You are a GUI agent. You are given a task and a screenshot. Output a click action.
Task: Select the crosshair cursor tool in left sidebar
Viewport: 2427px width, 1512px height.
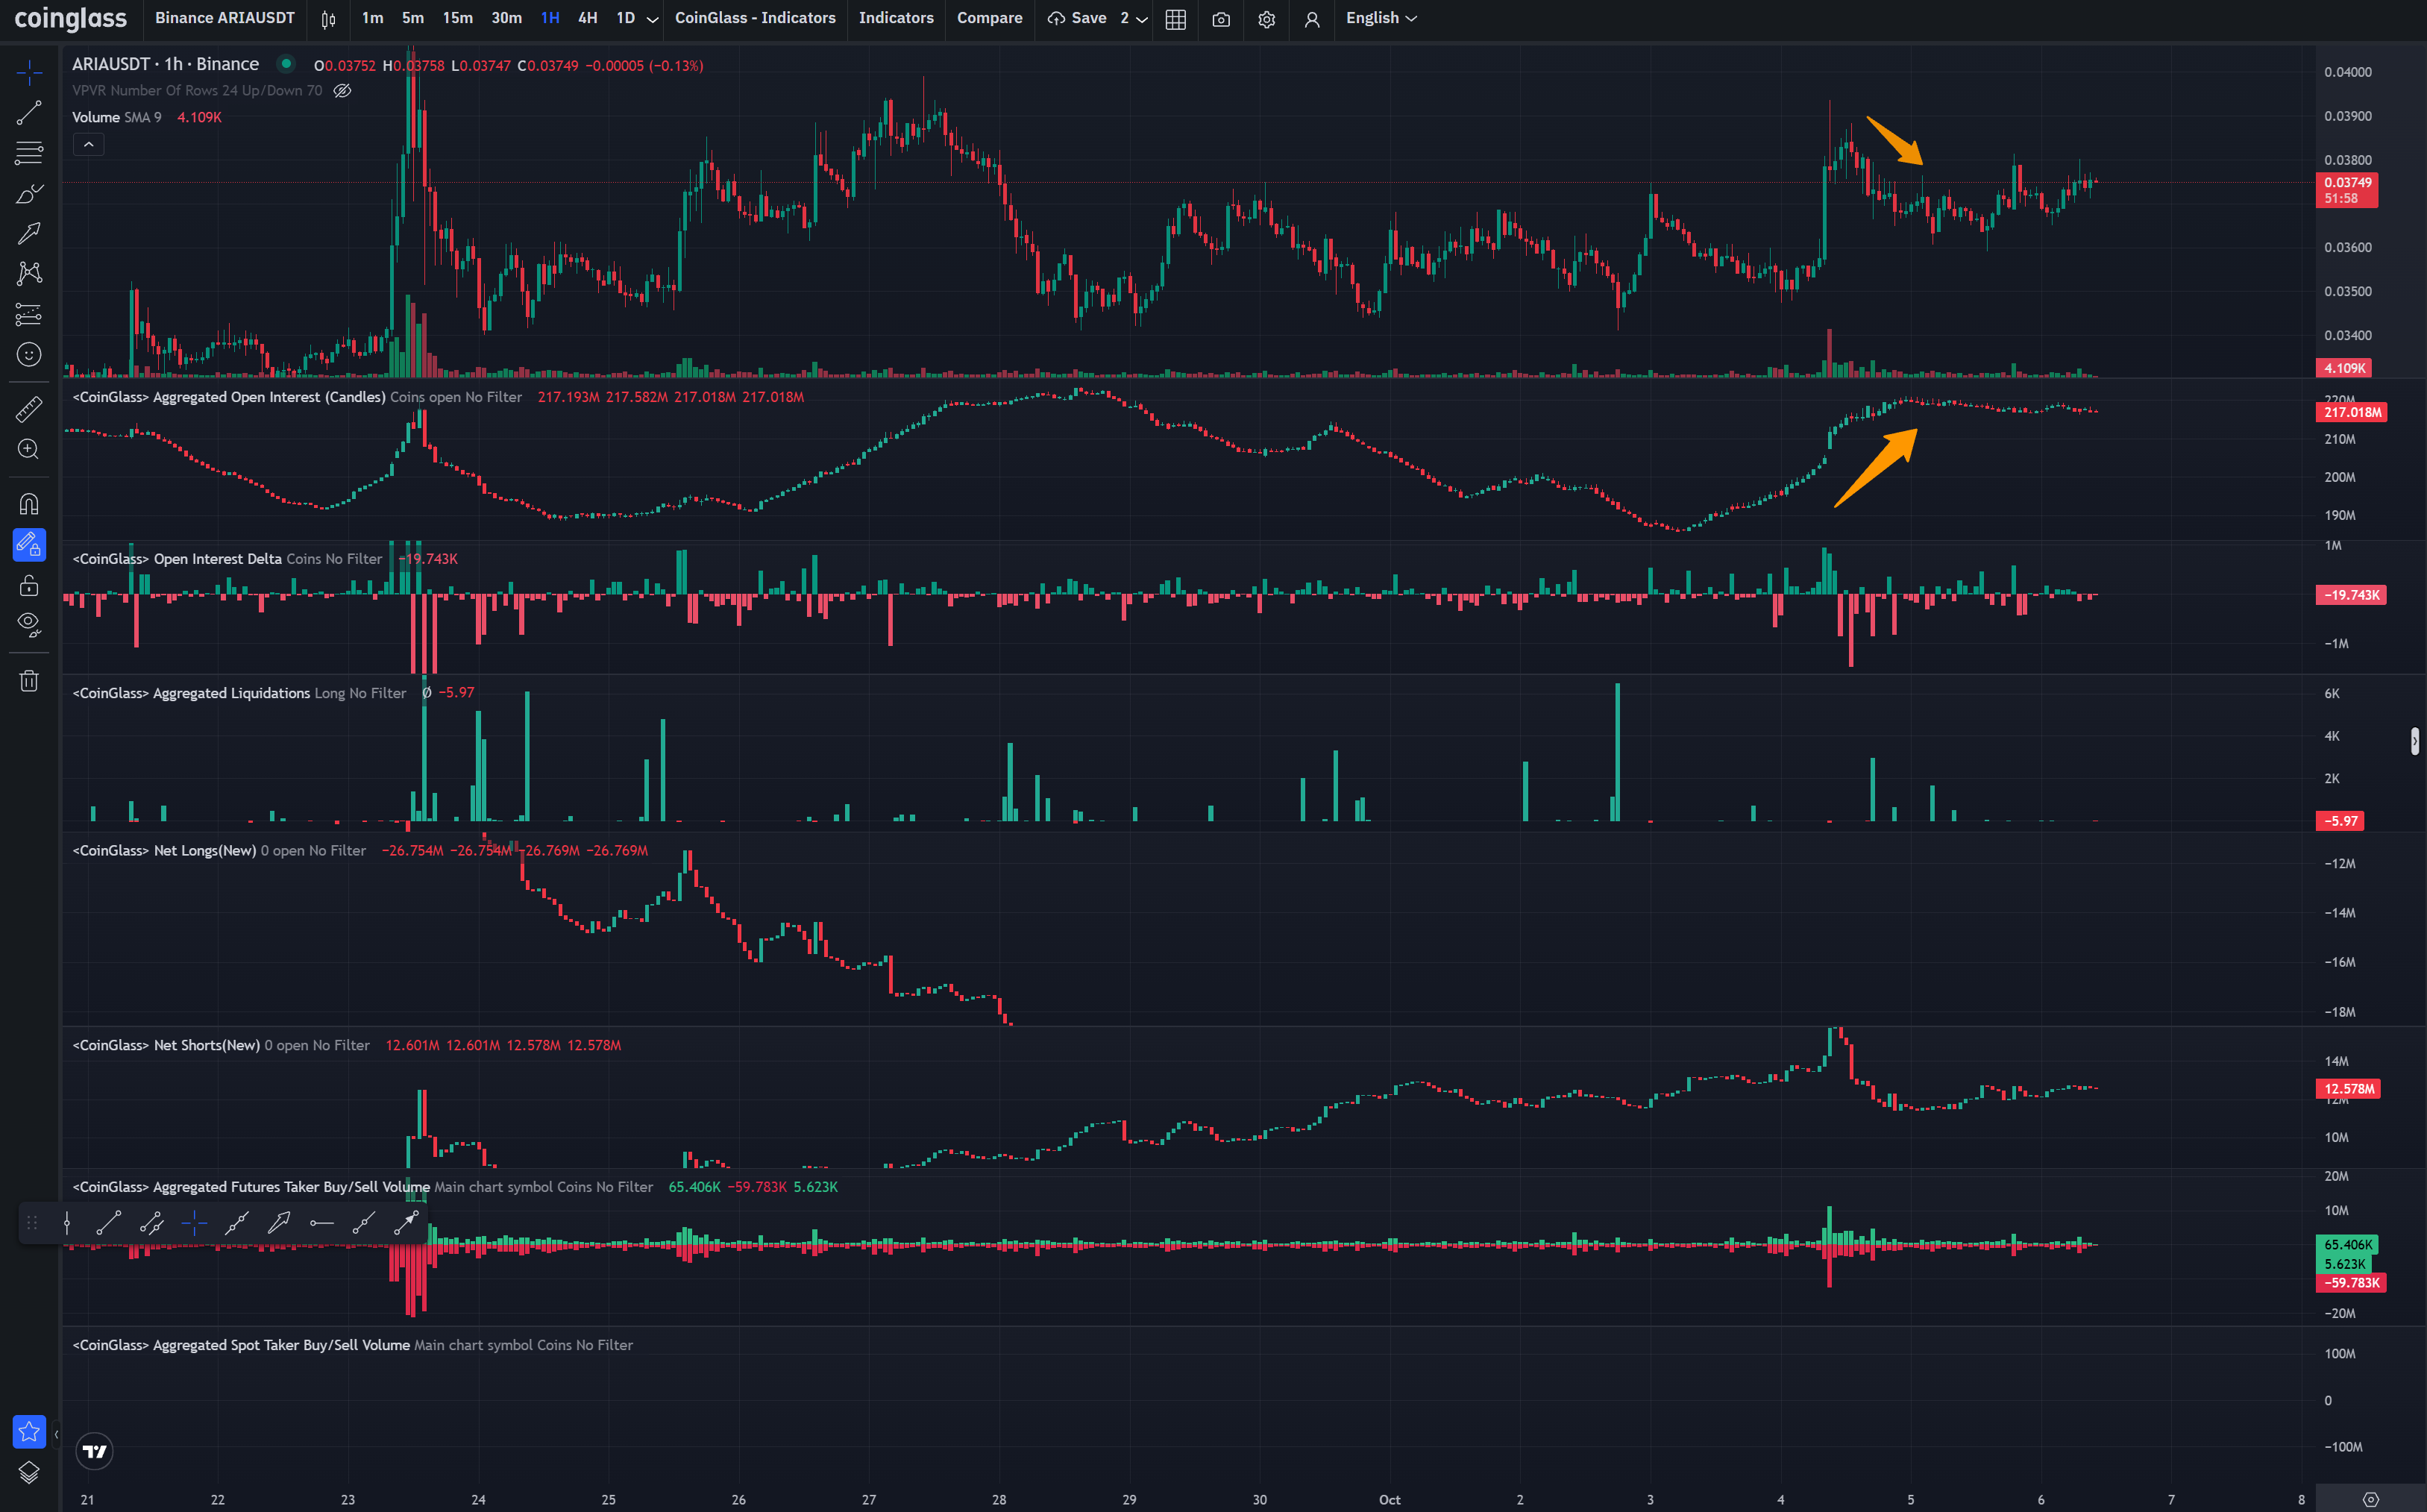[x=29, y=72]
